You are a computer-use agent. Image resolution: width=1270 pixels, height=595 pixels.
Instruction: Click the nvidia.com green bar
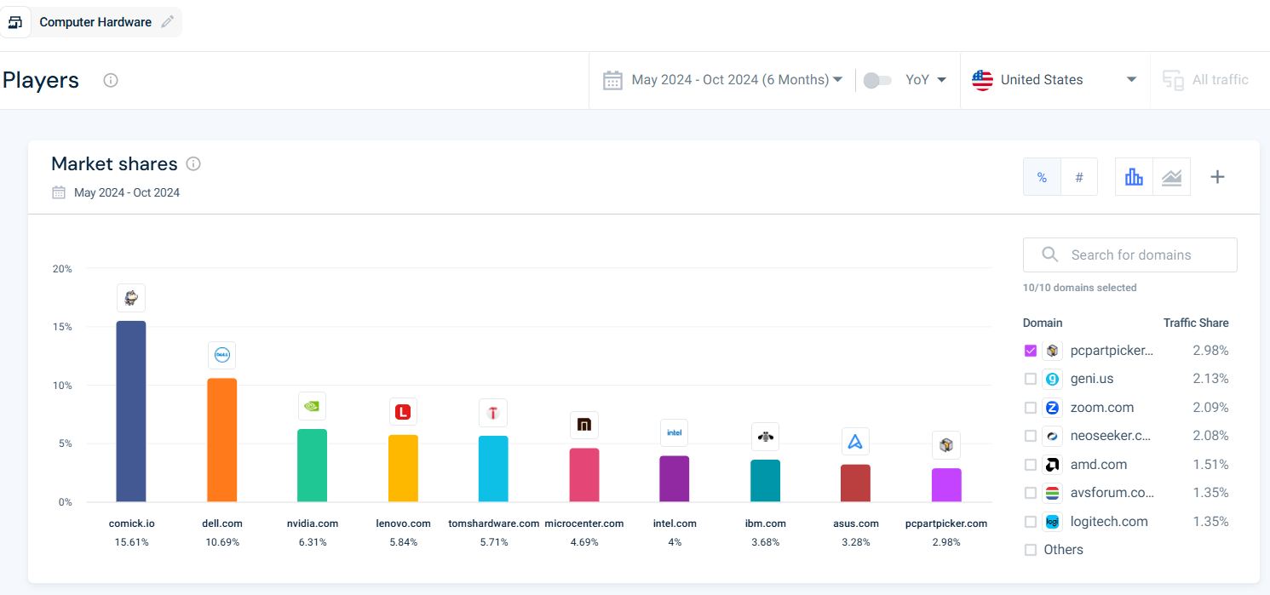pyautogui.click(x=312, y=466)
